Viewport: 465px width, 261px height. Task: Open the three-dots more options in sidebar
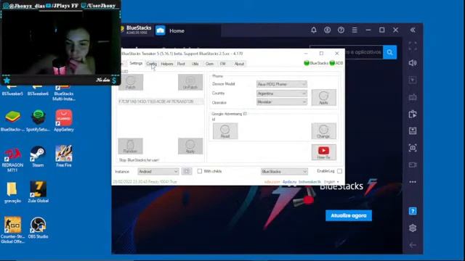pos(413,182)
